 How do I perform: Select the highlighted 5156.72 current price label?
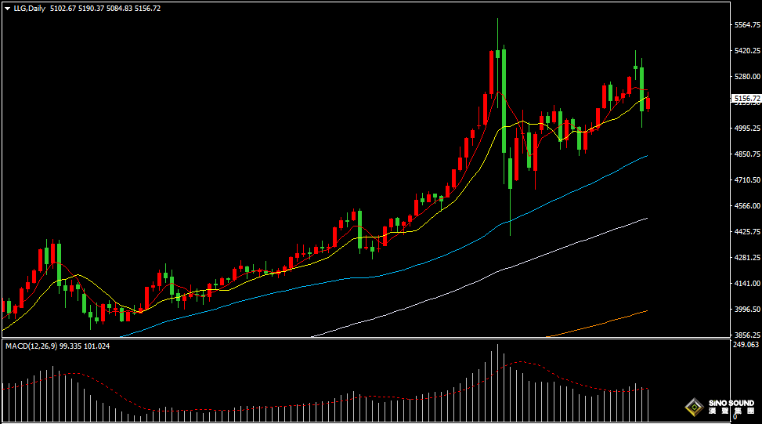[746, 99]
